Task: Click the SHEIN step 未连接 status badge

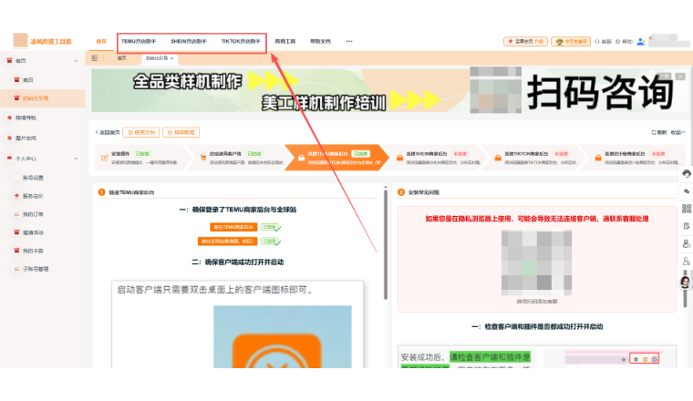Action: (460, 154)
